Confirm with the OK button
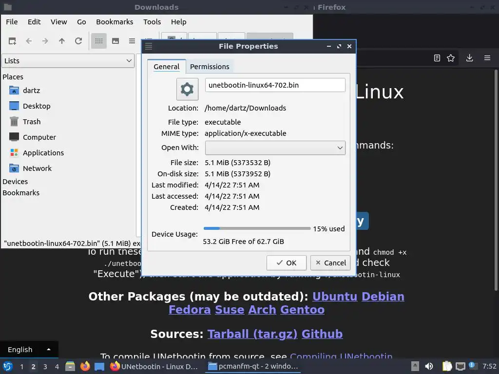This screenshot has width=499, height=374. (287, 263)
